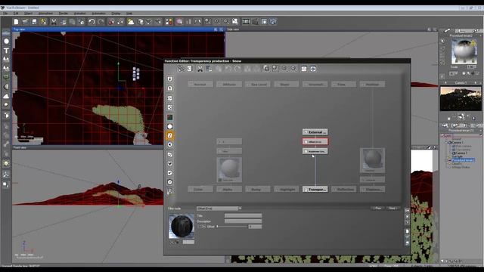Open the Atmosphere menu
This screenshot has width=484, height=272.
(45, 14)
